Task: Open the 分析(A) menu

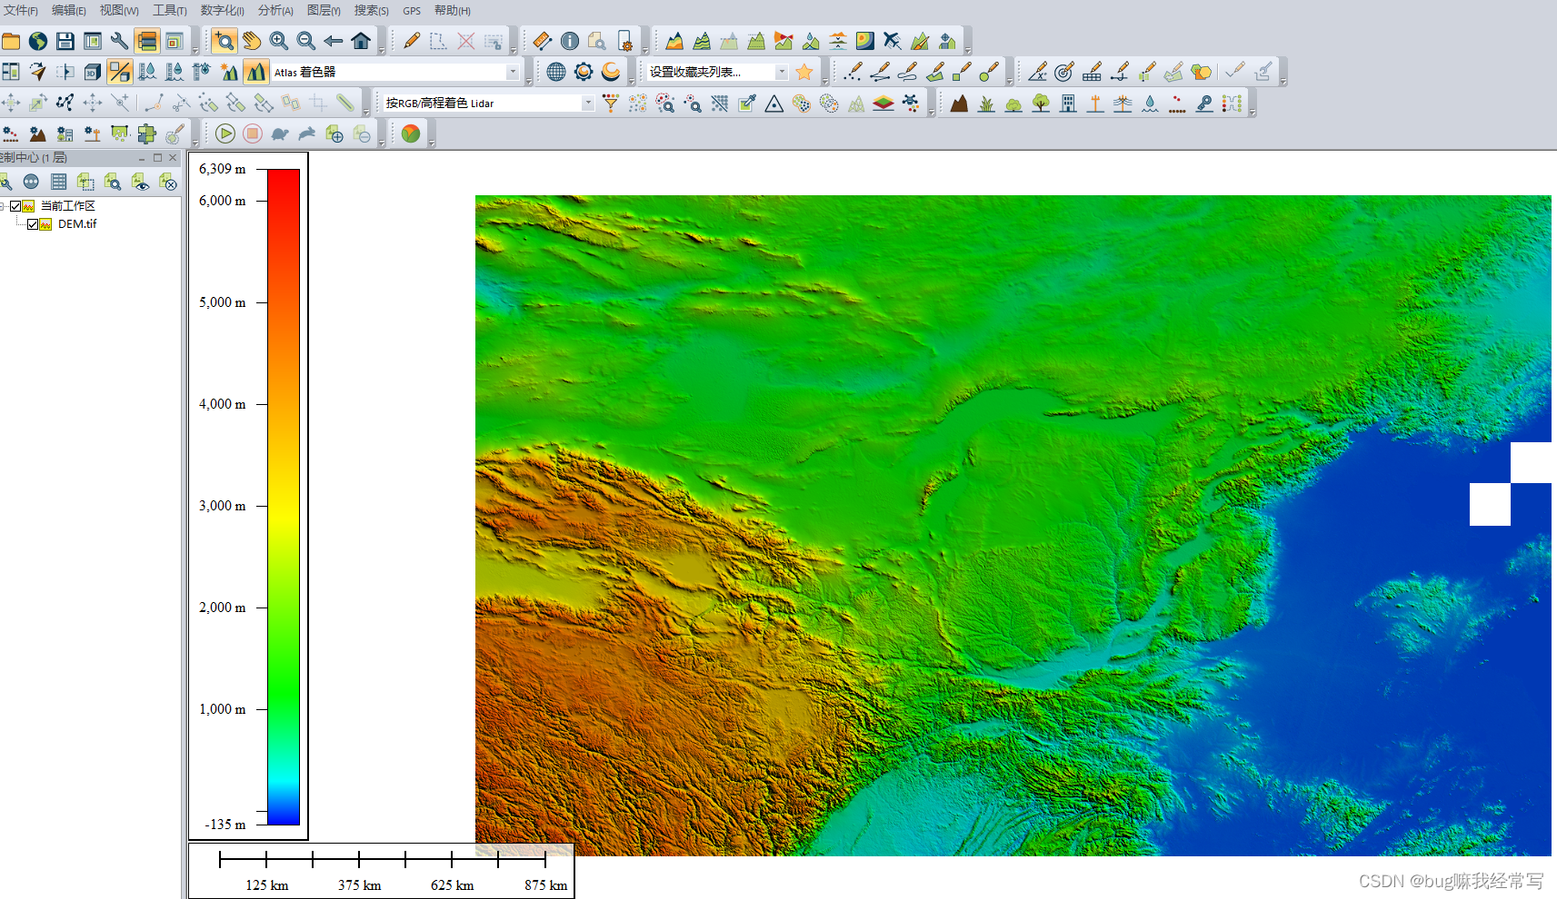Action: point(275,11)
